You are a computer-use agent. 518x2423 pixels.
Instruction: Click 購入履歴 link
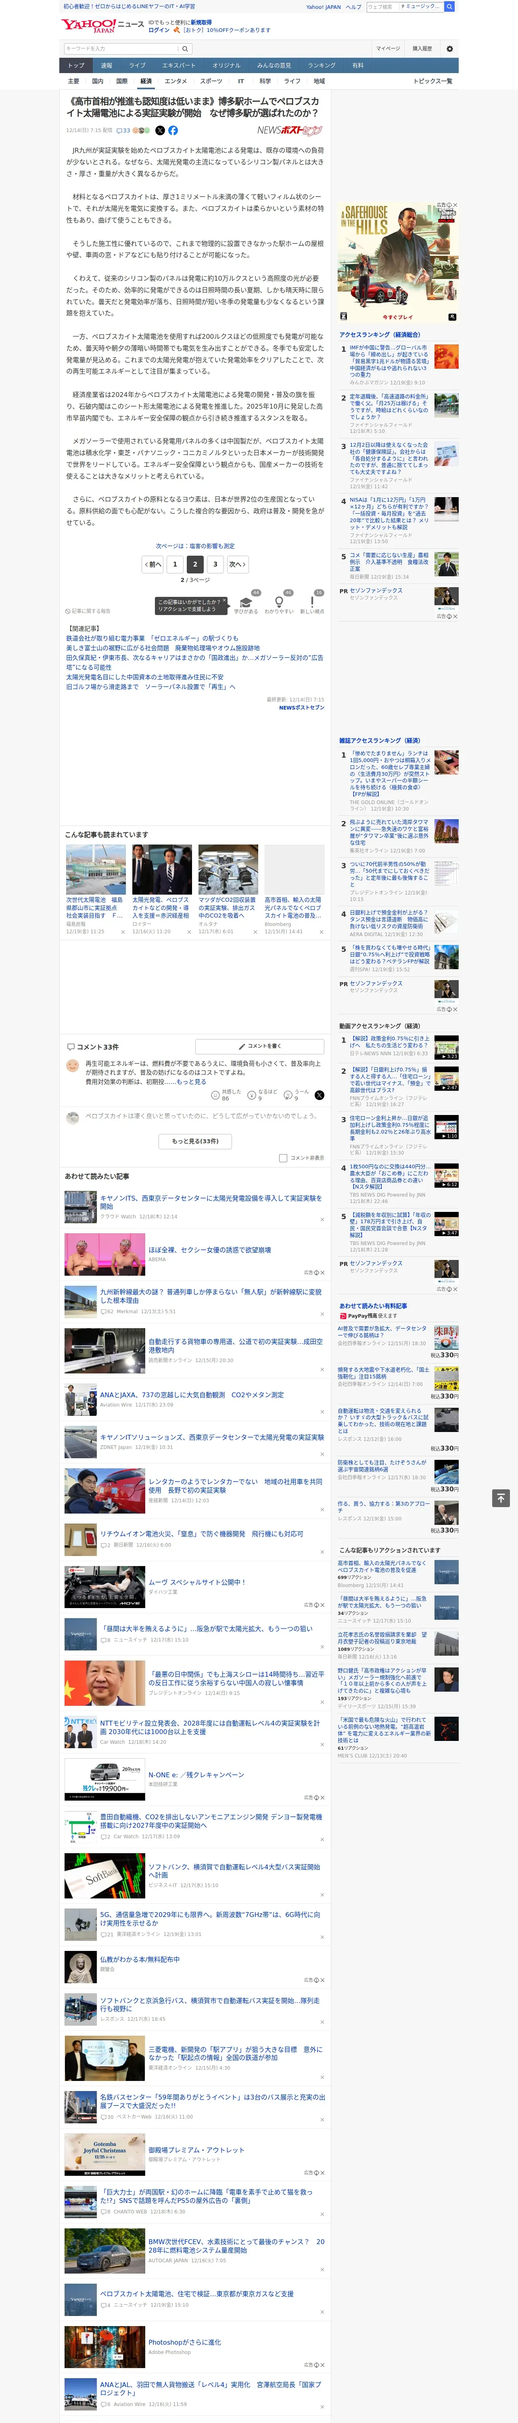coord(422,48)
